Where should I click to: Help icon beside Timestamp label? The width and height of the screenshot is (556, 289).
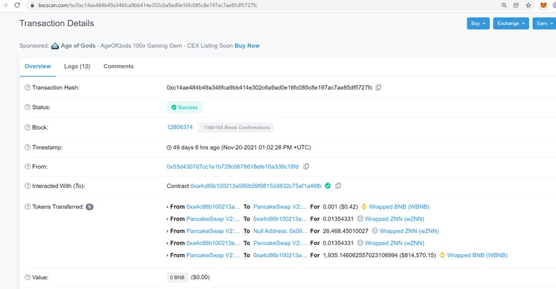[28, 147]
